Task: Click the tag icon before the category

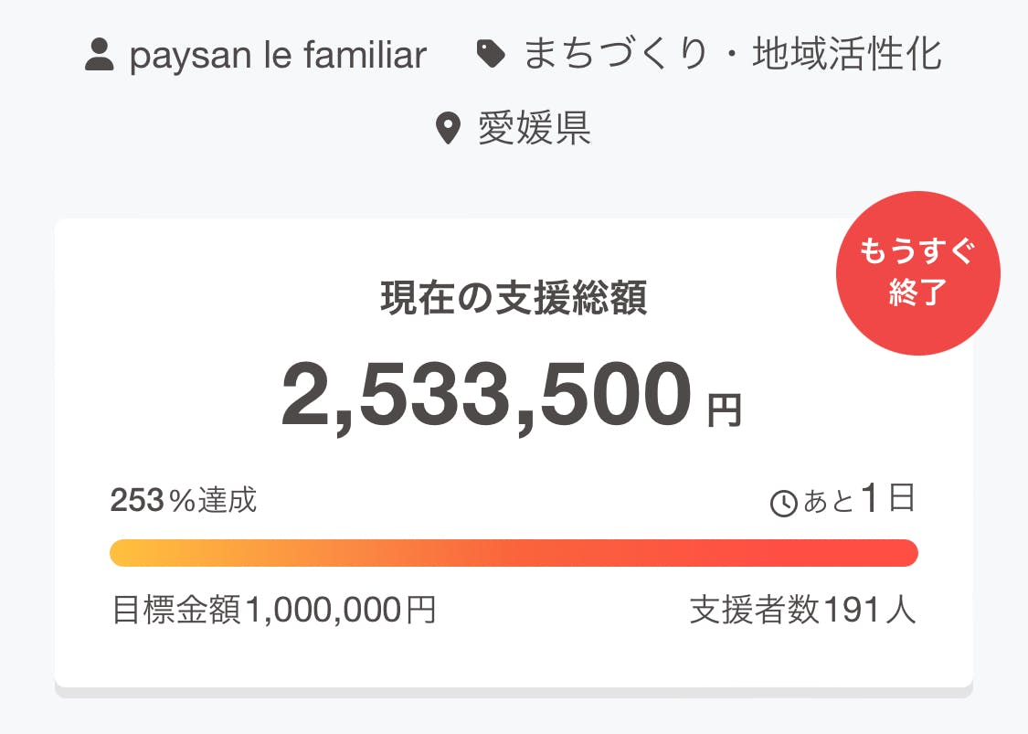Action: tap(491, 56)
